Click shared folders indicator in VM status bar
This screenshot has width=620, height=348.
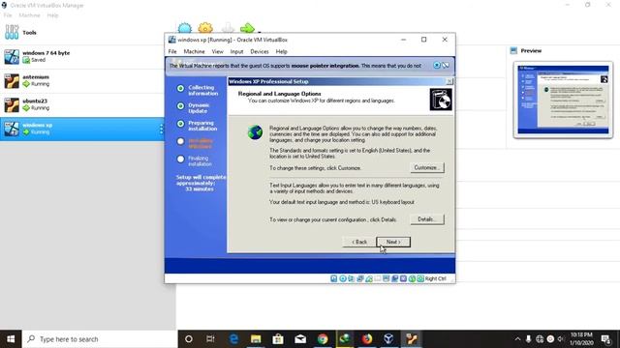(378, 279)
